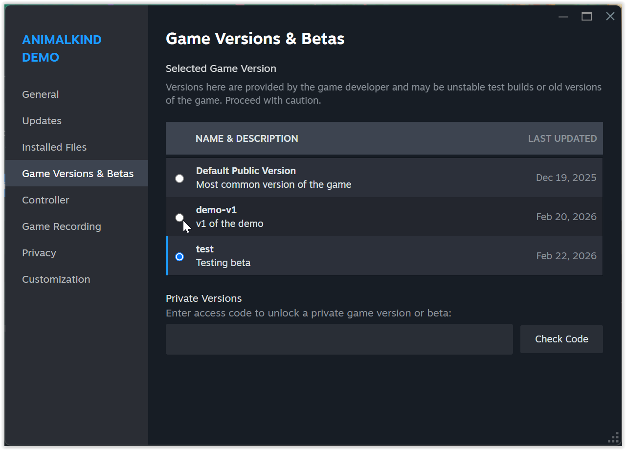Screen dimensions: 626x450
Task: Click the Private Versions heading
Action: [x=203, y=298]
